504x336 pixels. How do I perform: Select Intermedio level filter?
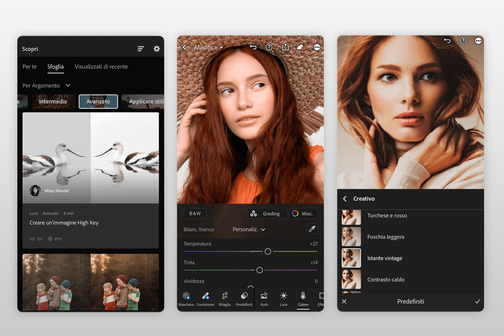point(53,101)
